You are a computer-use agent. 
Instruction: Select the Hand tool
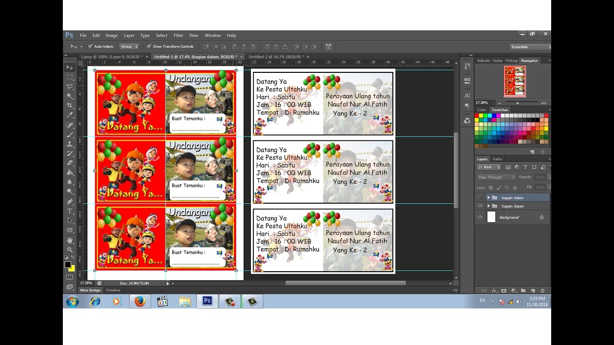pyautogui.click(x=70, y=240)
